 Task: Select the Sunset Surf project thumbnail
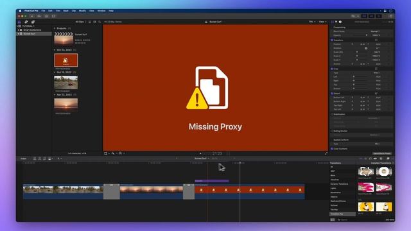click(x=64, y=38)
